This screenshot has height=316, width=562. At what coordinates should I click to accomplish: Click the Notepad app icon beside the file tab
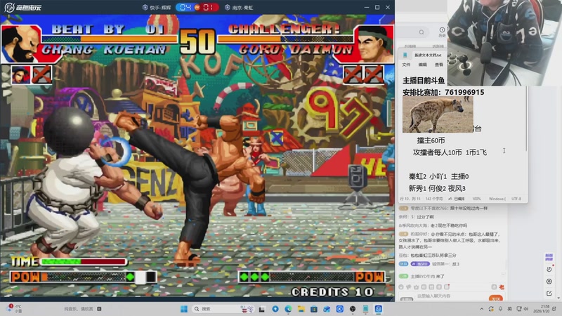click(x=405, y=55)
